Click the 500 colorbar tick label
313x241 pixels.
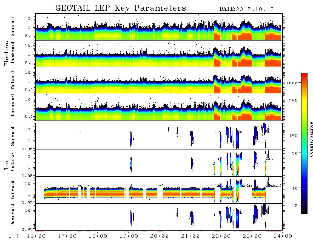coord(293,101)
